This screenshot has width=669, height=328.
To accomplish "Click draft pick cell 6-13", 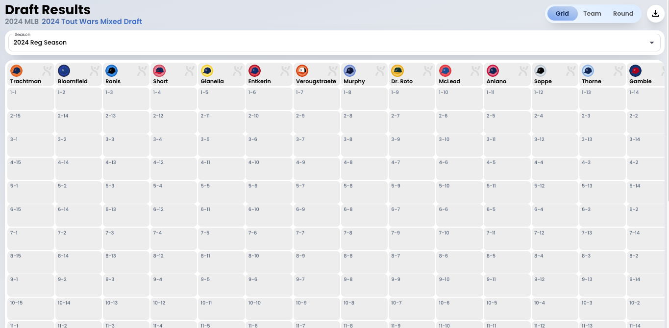I will tap(125, 215).
